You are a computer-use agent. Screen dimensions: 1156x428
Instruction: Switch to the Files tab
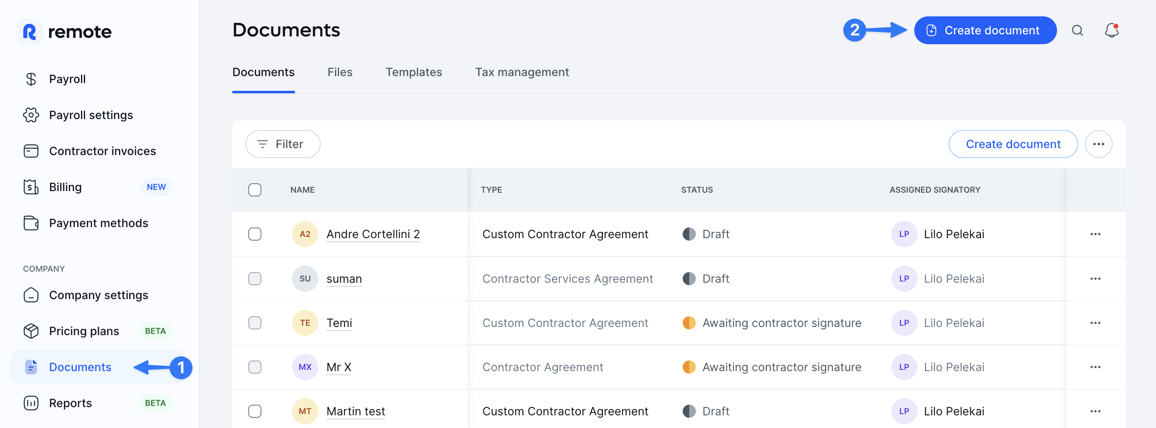[340, 72]
